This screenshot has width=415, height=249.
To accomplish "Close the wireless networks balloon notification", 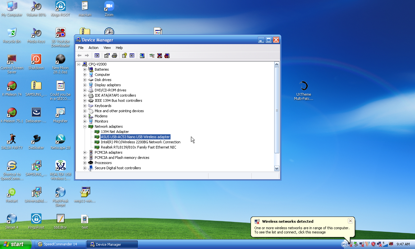I will (350, 221).
